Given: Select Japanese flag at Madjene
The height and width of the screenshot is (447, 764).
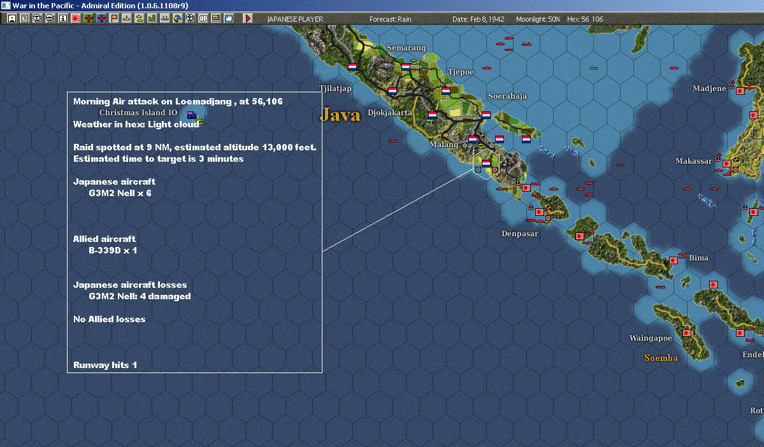Looking at the screenshot, I should 740,91.
